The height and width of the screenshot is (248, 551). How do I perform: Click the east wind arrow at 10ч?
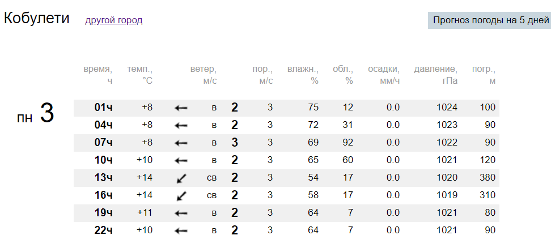coord(181,161)
